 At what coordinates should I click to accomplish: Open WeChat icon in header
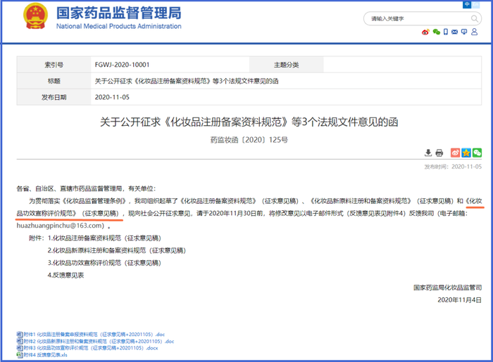(x=436, y=32)
